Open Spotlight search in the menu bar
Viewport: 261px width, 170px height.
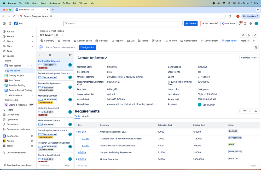229,3
